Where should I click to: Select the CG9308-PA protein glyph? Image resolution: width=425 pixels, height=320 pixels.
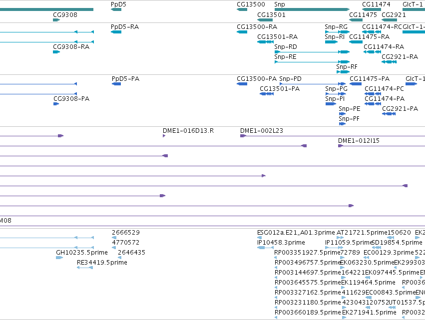click(56, 104)
